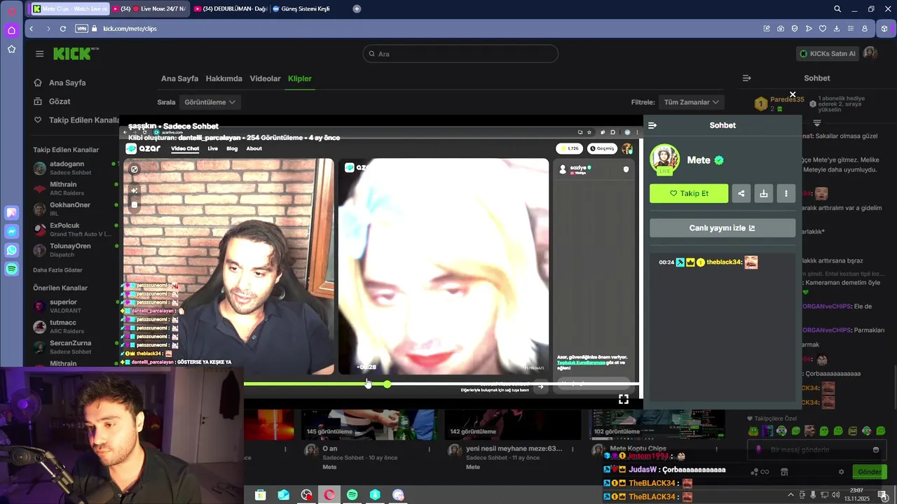Go back in browser
The height and width of the screenshot is (504, 897).
tap(32, 29)
